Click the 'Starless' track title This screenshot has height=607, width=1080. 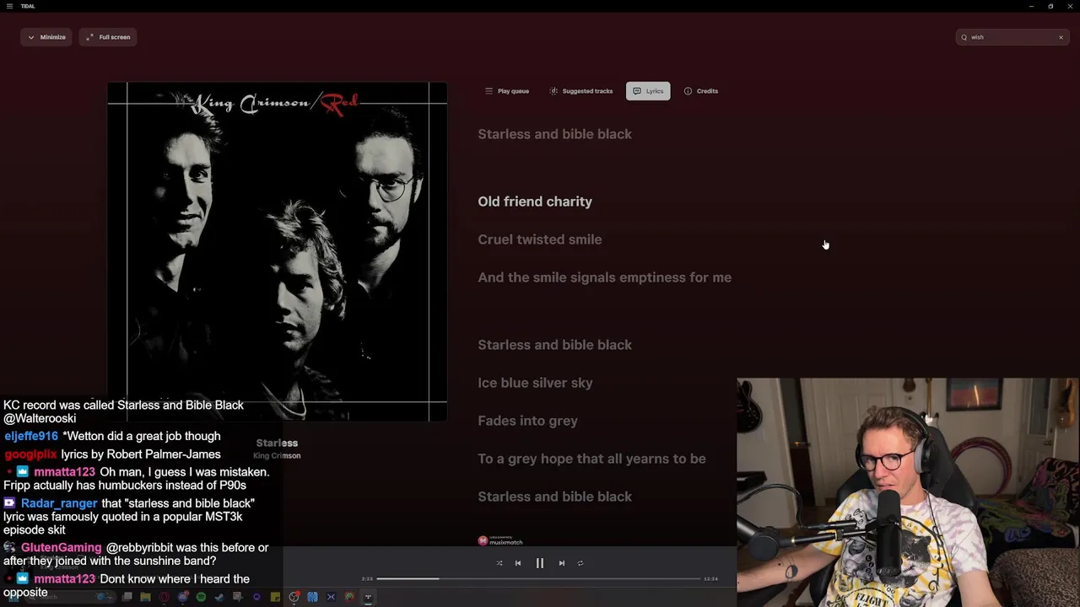tap(277, 443)
